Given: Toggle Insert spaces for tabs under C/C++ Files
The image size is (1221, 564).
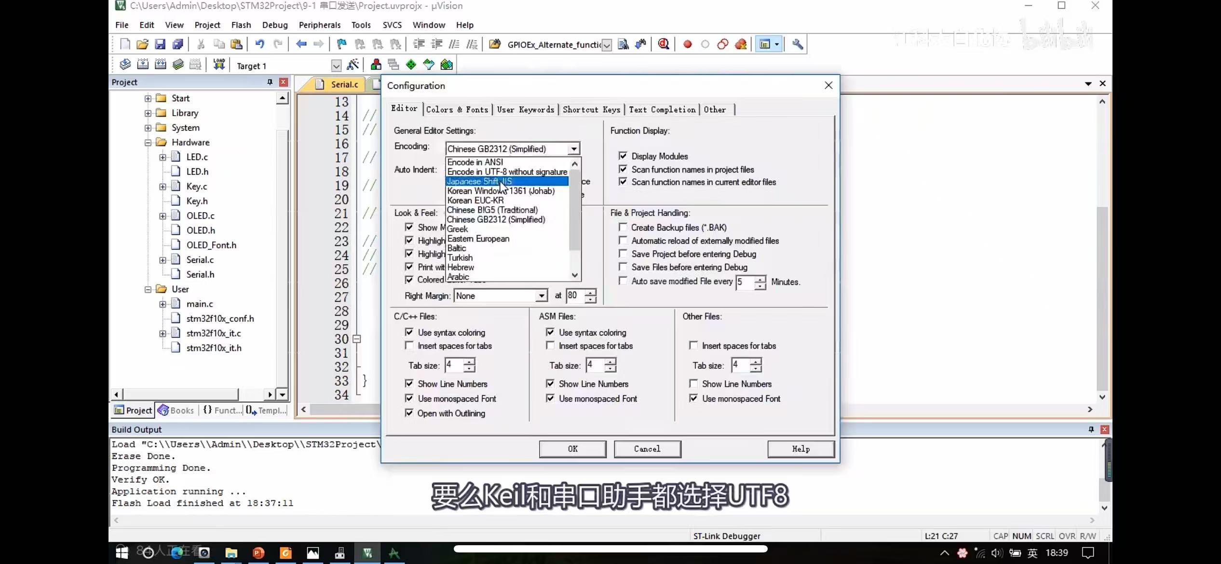Looking at the screenshot, I should tap(409, 346).
